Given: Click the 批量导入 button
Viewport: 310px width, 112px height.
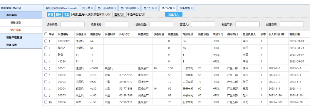Looking at the screenshot, I should pyautogui.click(x=174, y=14).
